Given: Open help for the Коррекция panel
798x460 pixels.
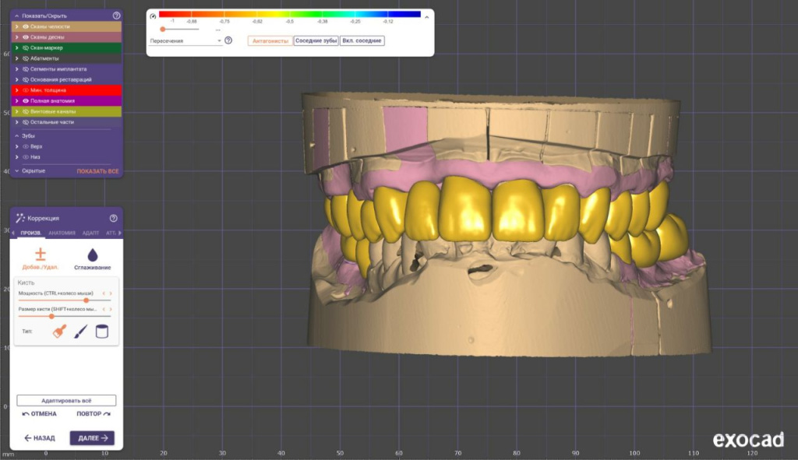Looking at the screenshot, I should (114, 219).
